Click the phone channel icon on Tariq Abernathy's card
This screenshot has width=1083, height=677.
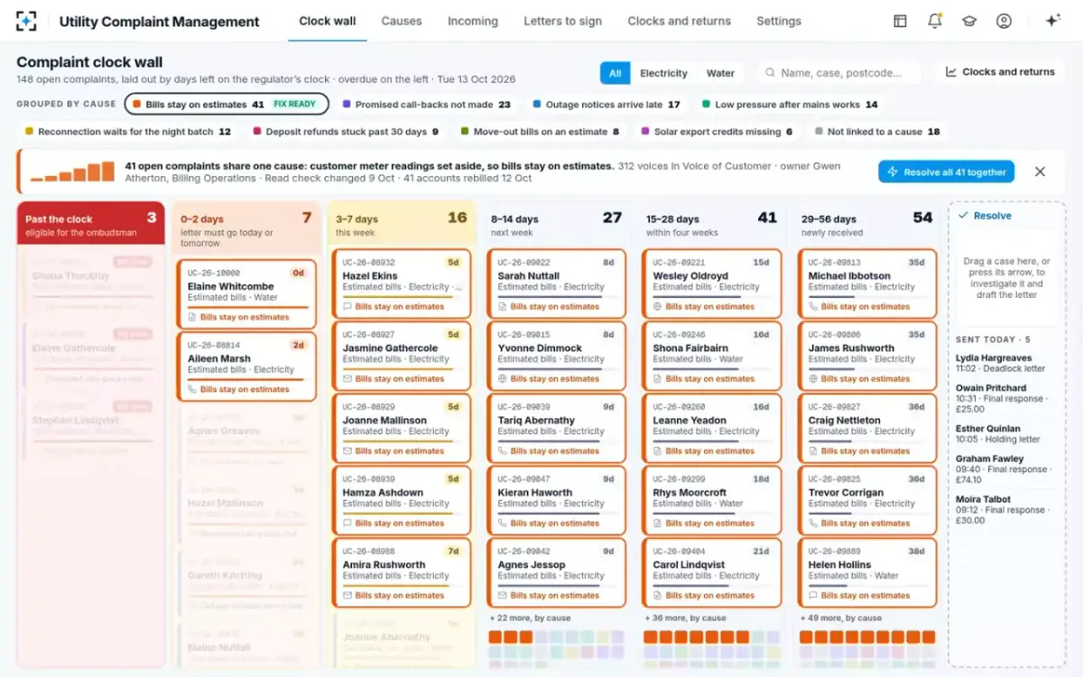tap(503, 450)
